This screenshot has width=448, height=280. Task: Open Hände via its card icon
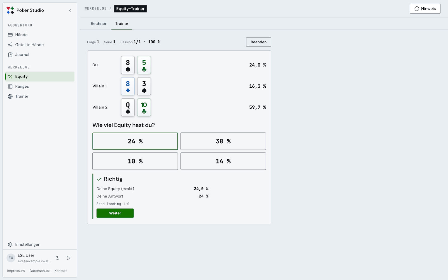pyautogui.click(x=10, y=35)
